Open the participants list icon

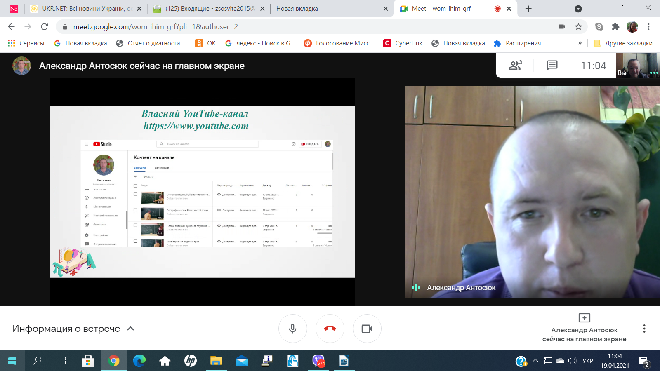tap(515, 65)
